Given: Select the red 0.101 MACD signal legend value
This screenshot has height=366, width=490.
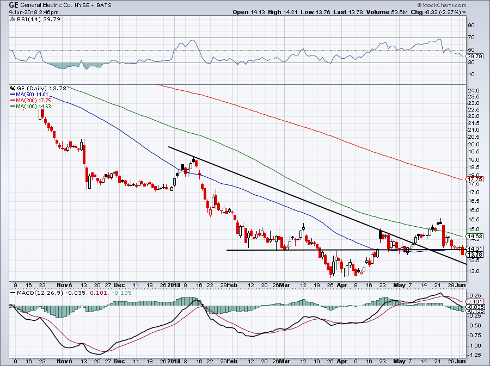Looking at the screenshot, I should click(97, 293).
